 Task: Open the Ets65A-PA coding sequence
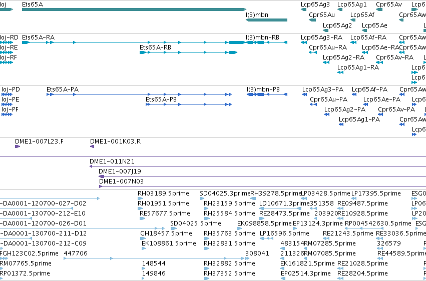coord(139,94)
